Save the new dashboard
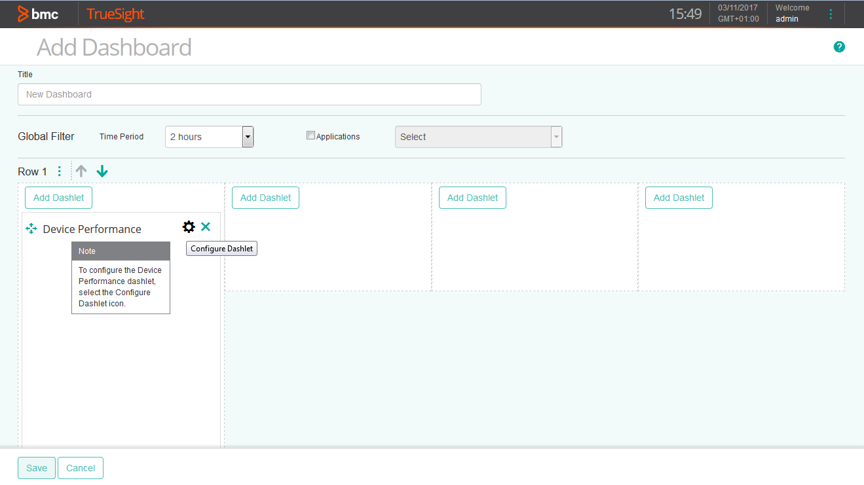 point(36,467)
